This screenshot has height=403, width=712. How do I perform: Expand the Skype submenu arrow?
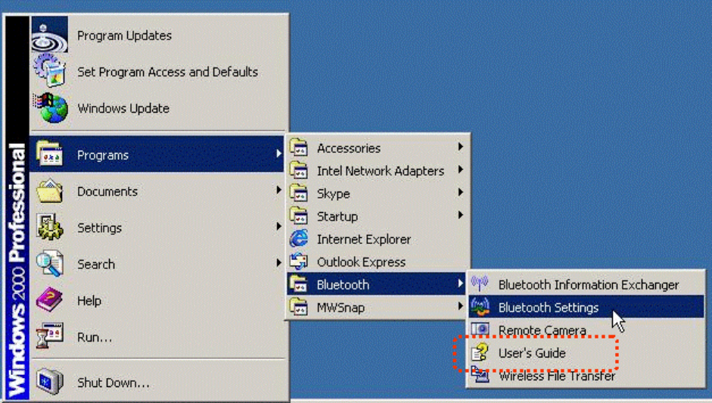click(x=461, y=192)
